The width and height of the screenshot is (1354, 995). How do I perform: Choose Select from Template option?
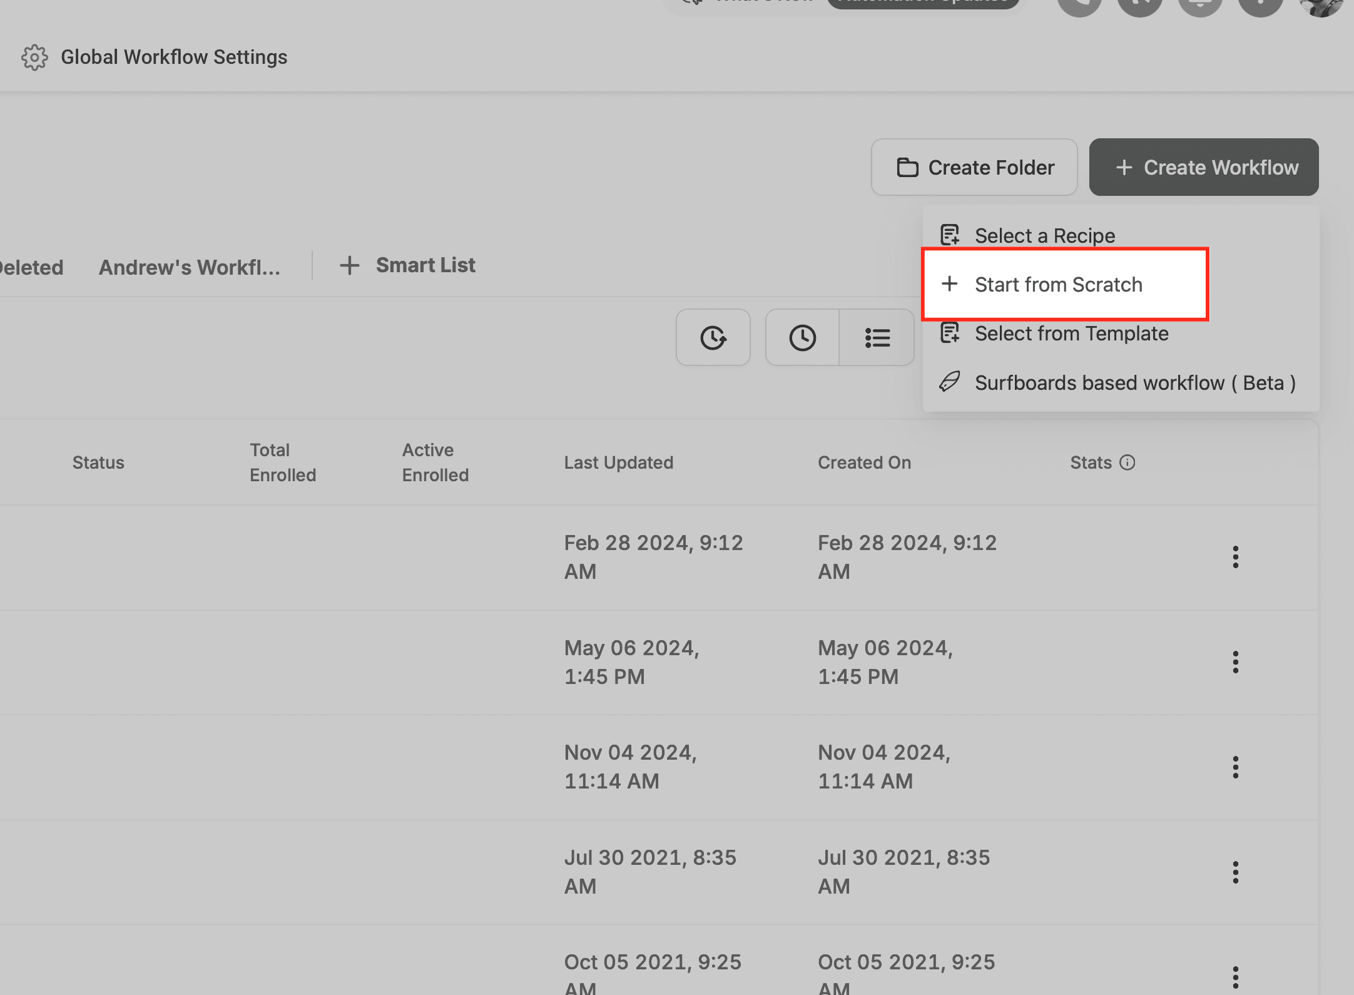1071,334
